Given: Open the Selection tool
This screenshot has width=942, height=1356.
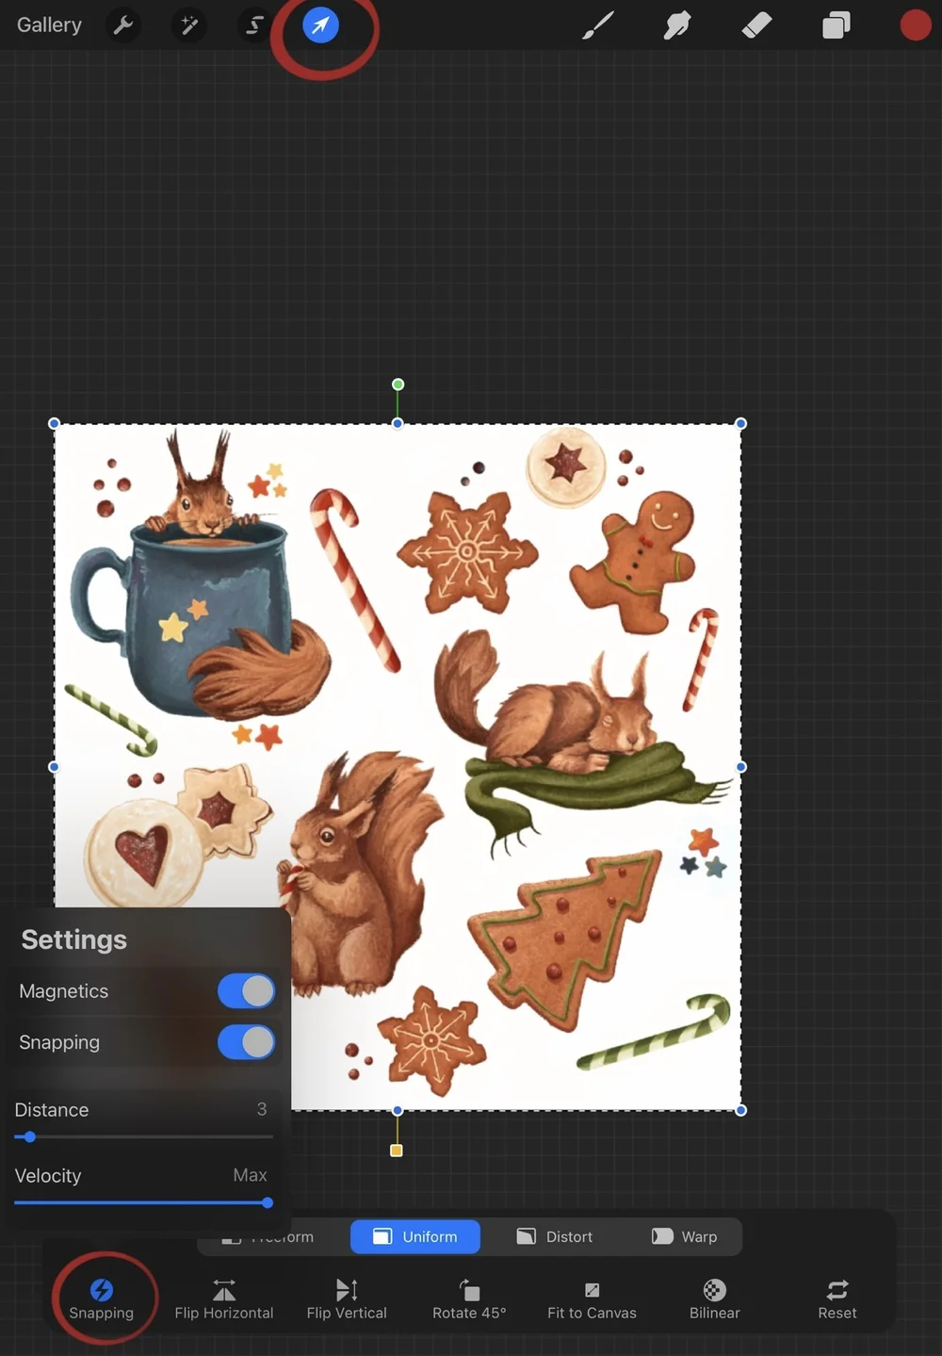Looking at the screenshot, I should click(x=253, y=25).
